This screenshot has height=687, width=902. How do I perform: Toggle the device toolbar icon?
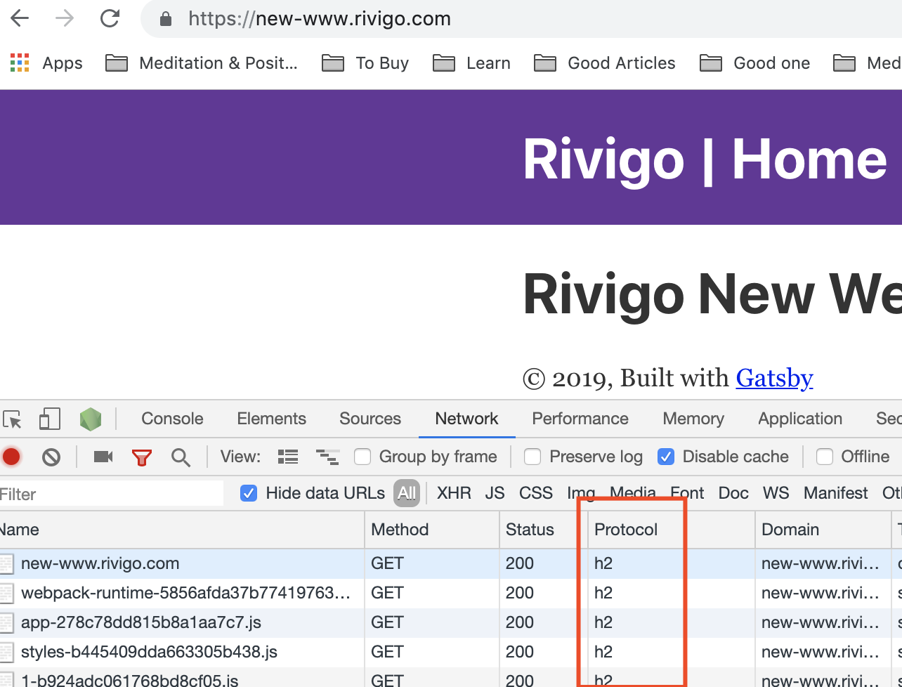[x=49, y=419]
